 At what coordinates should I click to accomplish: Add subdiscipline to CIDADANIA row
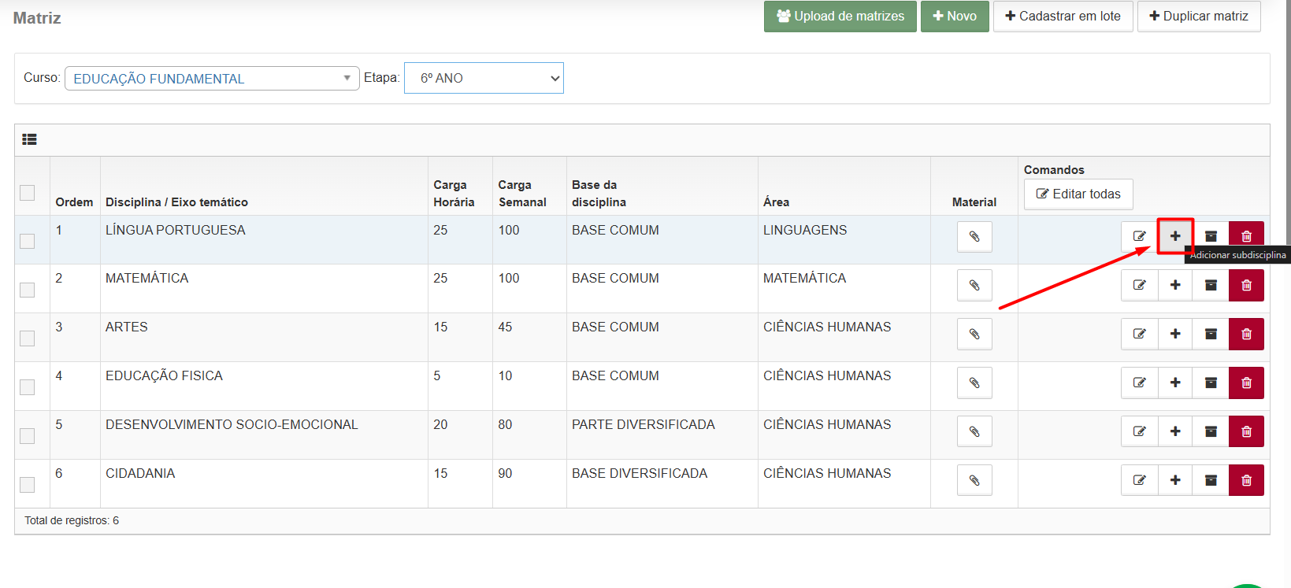[x=1174, y=480]
